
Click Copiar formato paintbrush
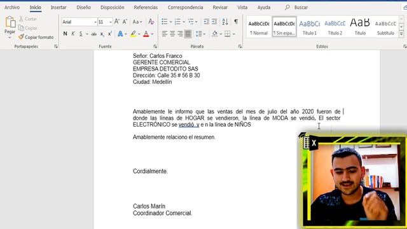point(36,37)
